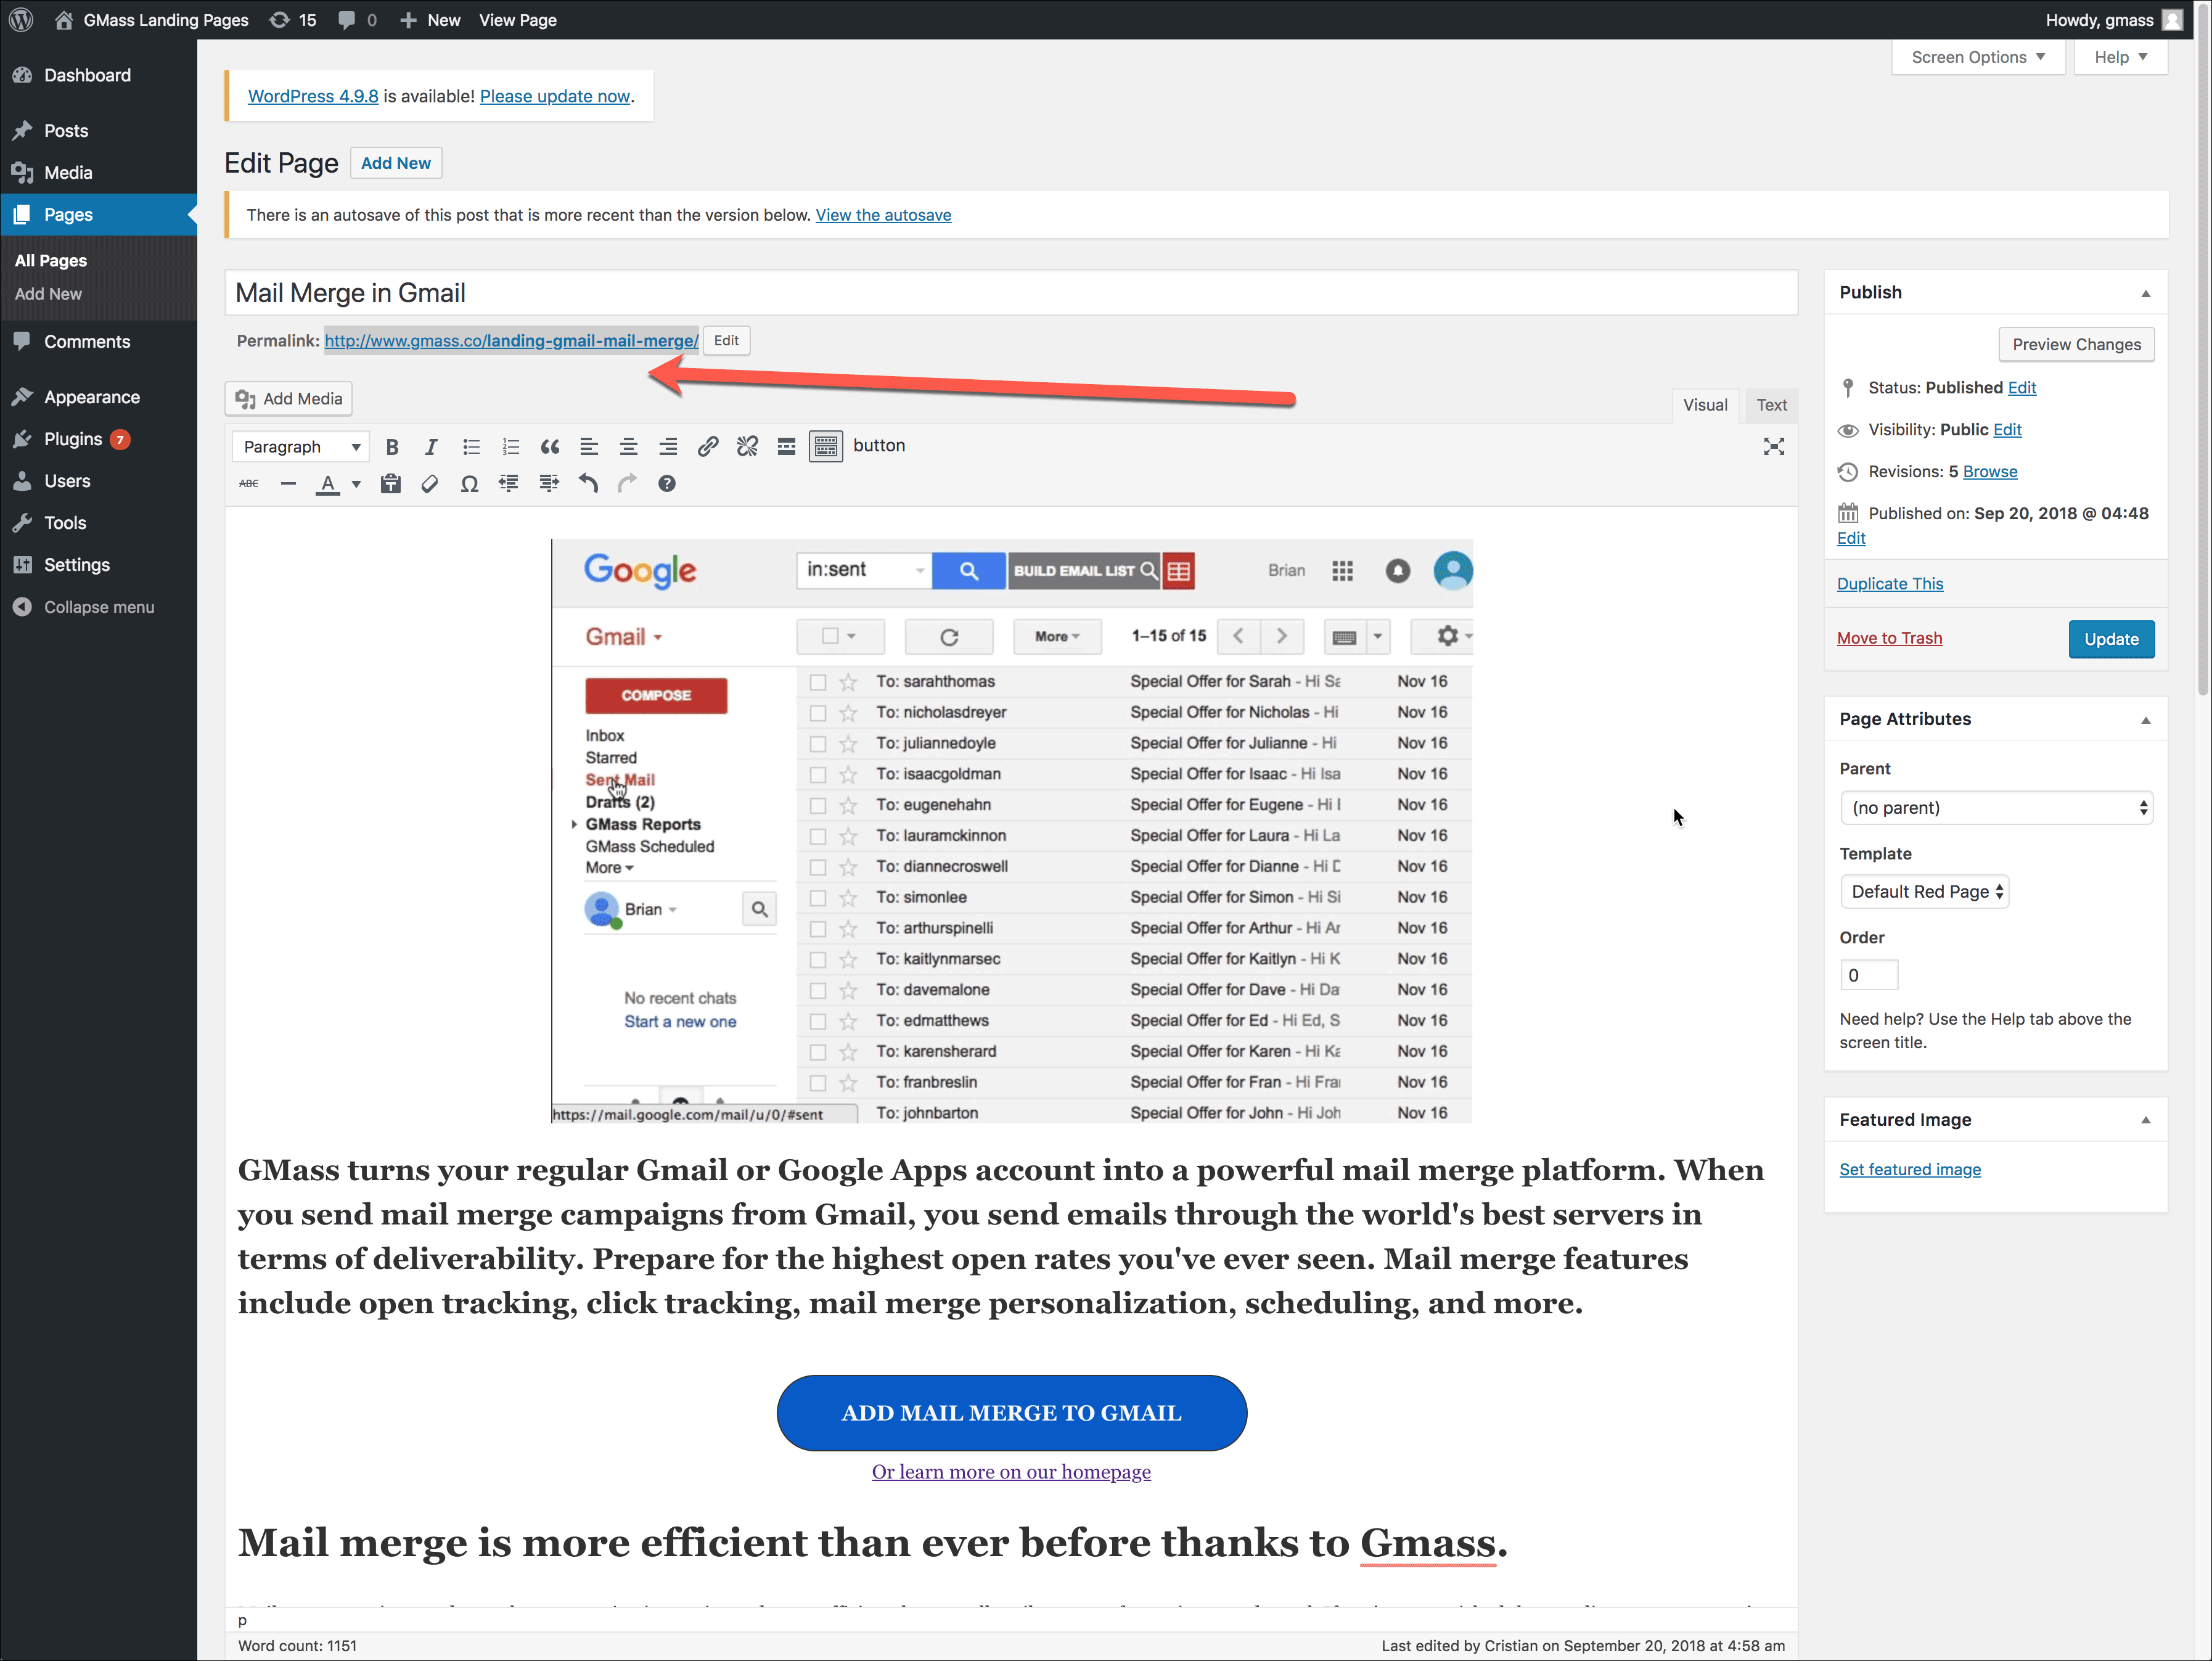The width and height of the screenshot is (2212, 1661).
Task: Insert a blockquote using the quote icon
Action: point(549,447)
